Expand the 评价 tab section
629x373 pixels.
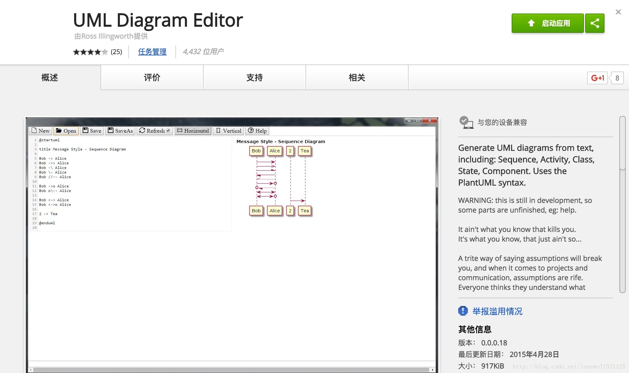click(152, 78)
